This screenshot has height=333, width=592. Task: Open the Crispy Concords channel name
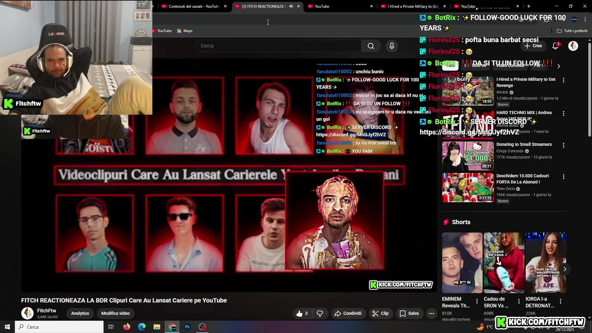coord(510,151)
